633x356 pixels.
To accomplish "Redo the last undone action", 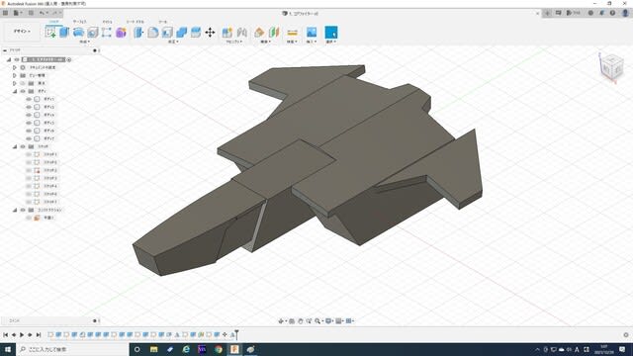I will click(55, 13).
